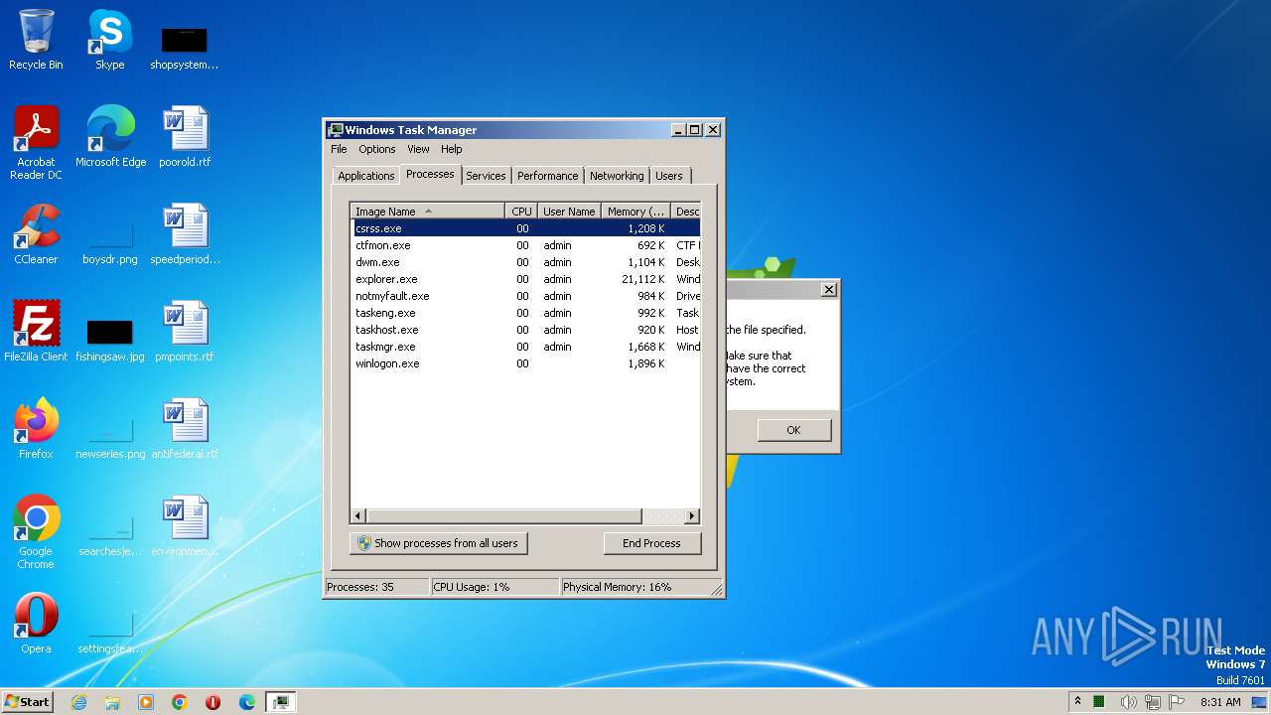Launch CCleaner from the desktop
The image size is (1271, 715).
[36, 234]
